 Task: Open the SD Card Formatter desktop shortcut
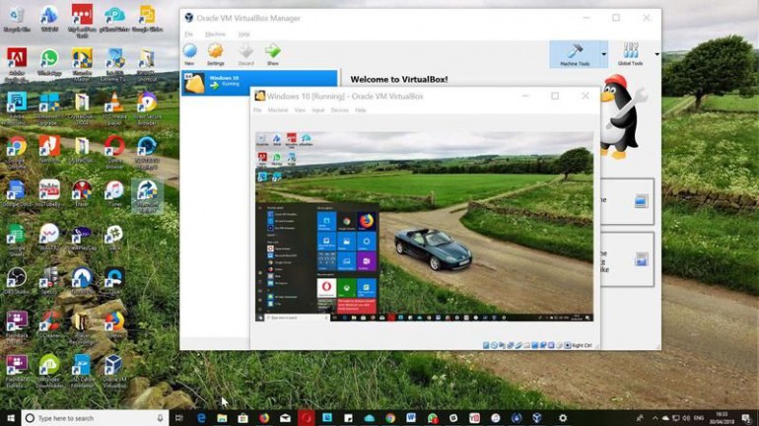pyautogui.click(x=82, y=371)
